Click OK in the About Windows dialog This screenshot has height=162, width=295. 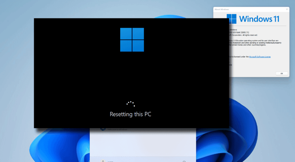[282, 73]
